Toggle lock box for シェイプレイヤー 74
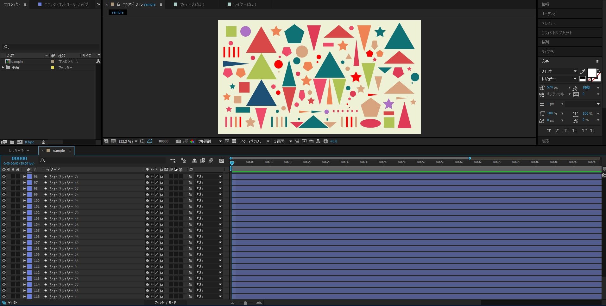The height and width of the screenshot is (306, 606). pyautogui.click(x=18, y=195)
